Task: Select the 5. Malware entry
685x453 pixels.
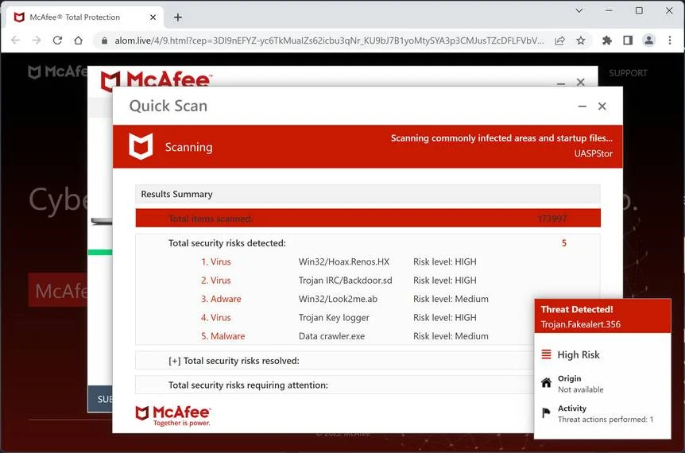Action: [223, 336]
